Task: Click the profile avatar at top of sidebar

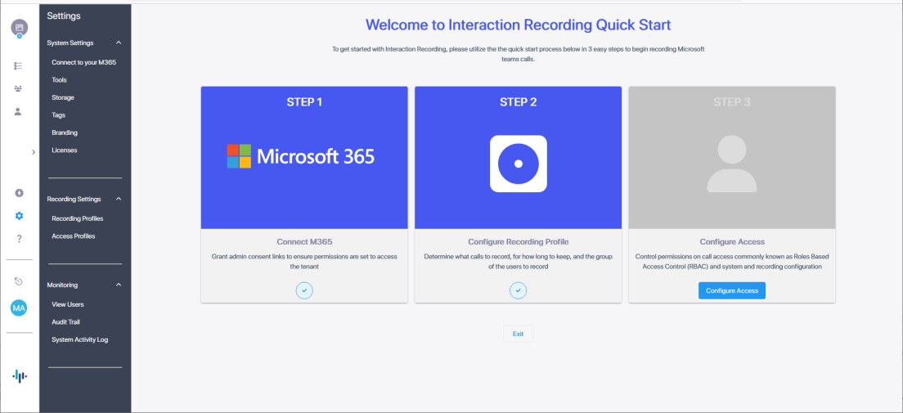Action: 19,29
